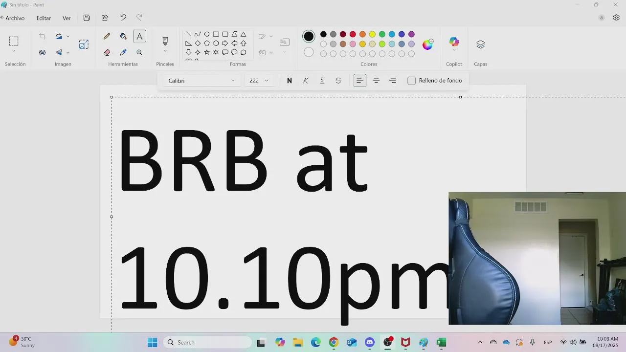Open the Calibri font dropdown
626x352 pixels.
click(201, 81)
